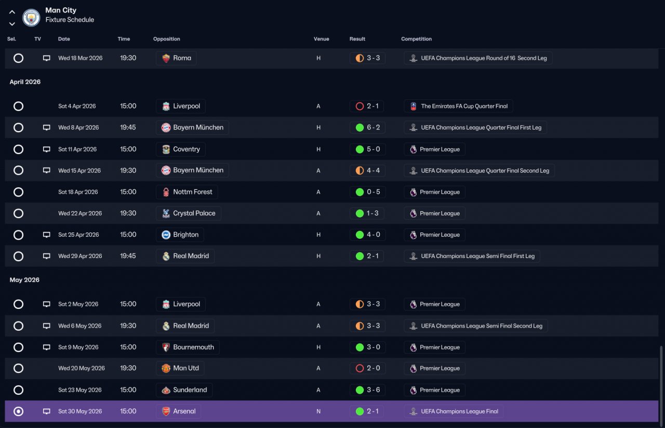This screenshot has width=665, height=428.
Task: Select radio button for Man Utd fixture
Action: click(x=18, y=368)
